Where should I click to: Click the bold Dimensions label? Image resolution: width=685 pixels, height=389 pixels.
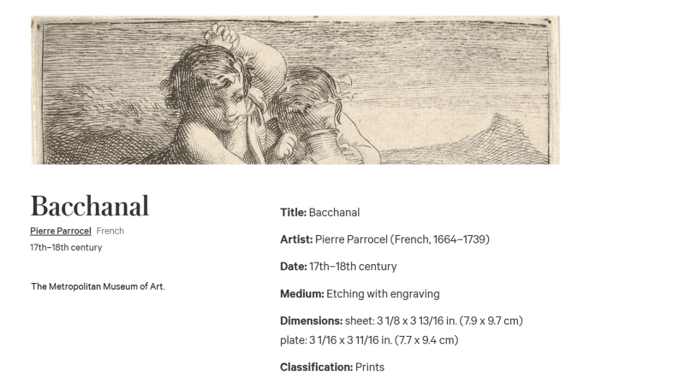(x=311, y=321)
